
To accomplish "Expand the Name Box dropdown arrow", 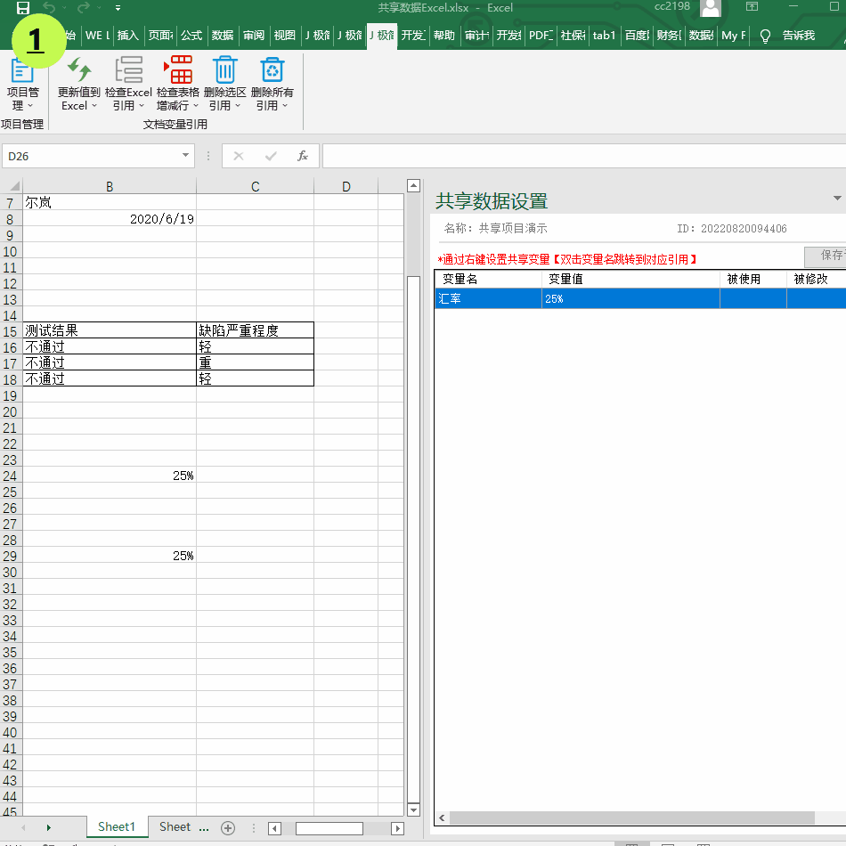I will coord(186,156).
